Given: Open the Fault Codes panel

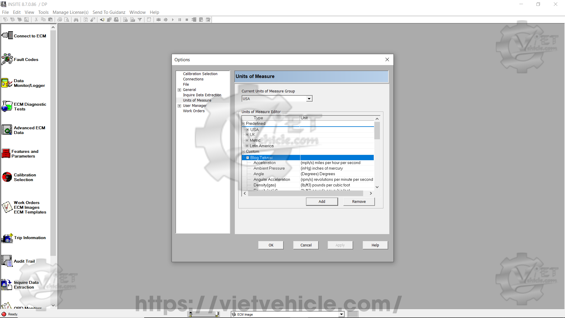Looking at the screenshot, I should coord(7,59).
